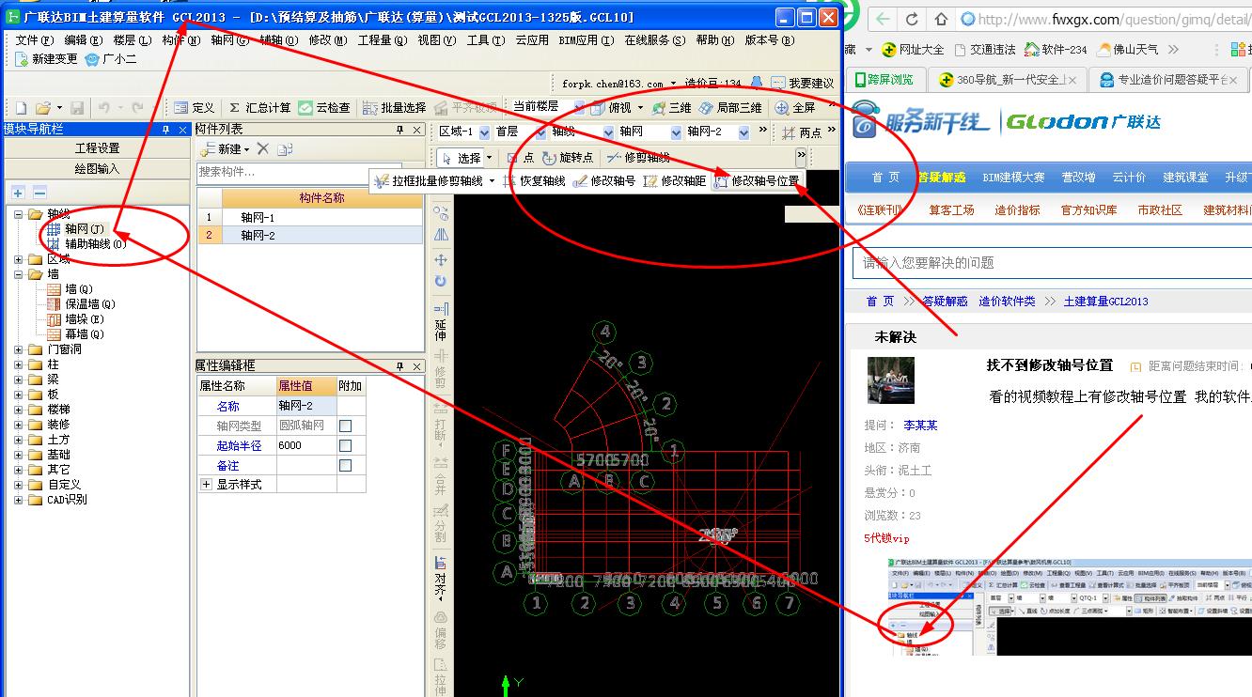Open 工程量(Q) menu

coord(383,40)
